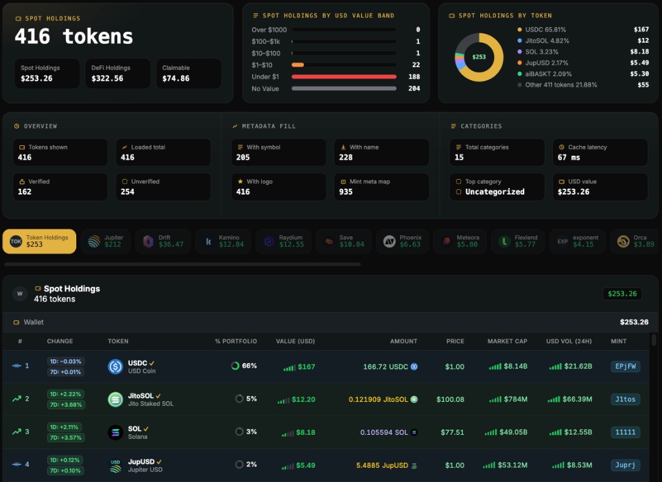Screen dimensions: 662x482
Task: Click the Unverified 254 tile
Action: tap(164, 187)
